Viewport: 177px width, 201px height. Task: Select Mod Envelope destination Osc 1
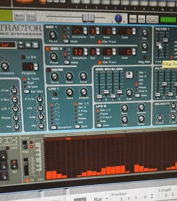pyautogui.click(x=136, y=72)
